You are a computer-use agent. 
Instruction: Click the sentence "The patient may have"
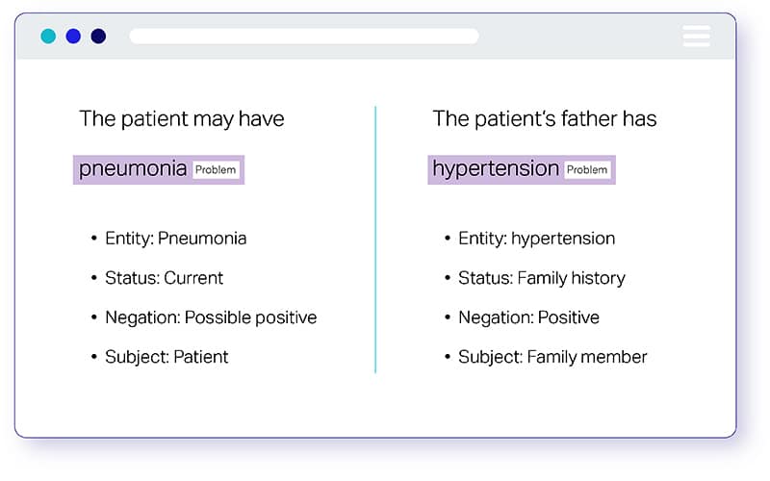point(182,118)
